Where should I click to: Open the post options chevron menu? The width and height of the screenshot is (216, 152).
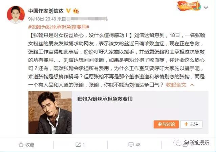tap(206, 7)
